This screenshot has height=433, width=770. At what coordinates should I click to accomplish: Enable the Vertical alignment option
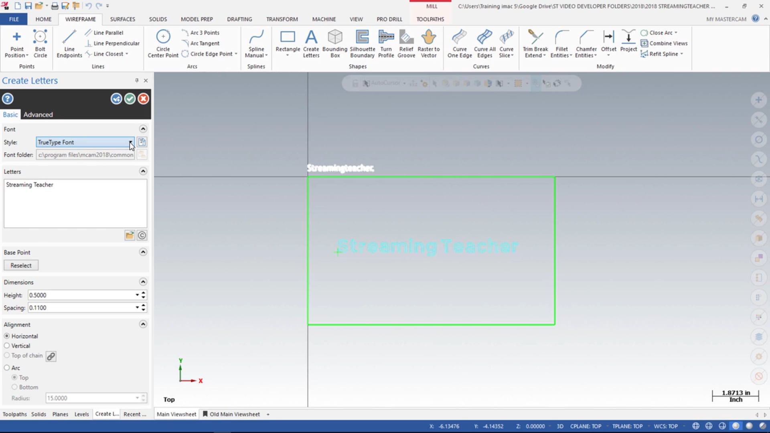(7, 345)
